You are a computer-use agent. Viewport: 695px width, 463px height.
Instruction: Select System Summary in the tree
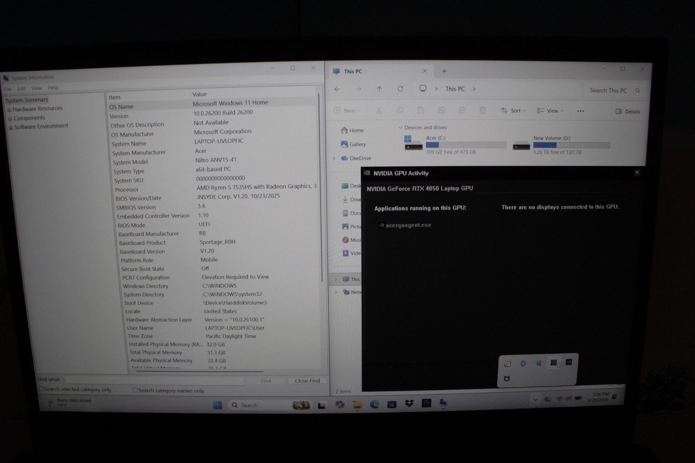pos(27,100)
